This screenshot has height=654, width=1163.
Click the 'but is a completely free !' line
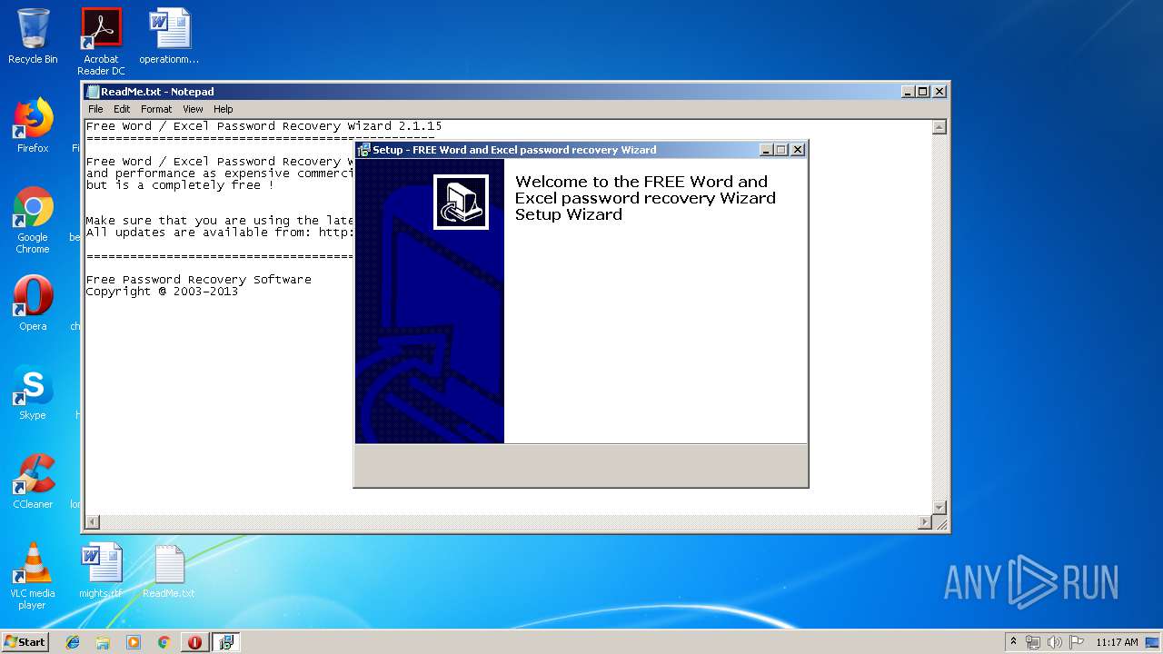(180, 185)
